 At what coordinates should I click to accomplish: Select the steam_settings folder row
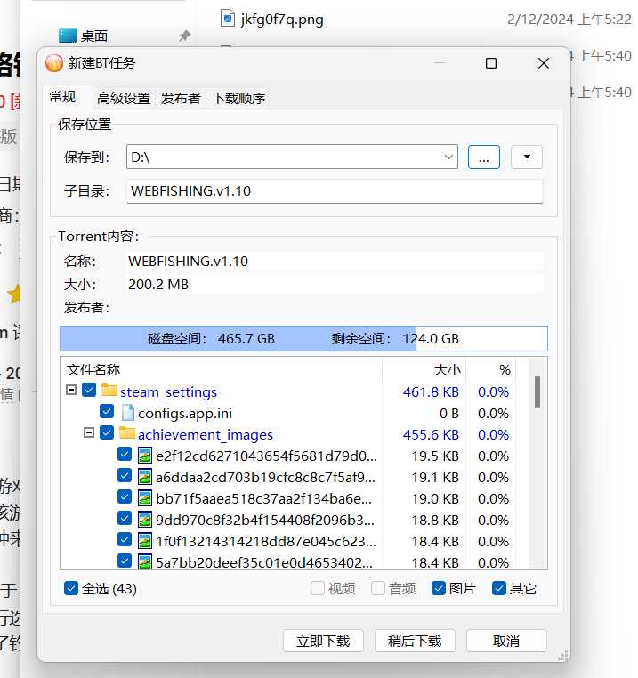169,391
